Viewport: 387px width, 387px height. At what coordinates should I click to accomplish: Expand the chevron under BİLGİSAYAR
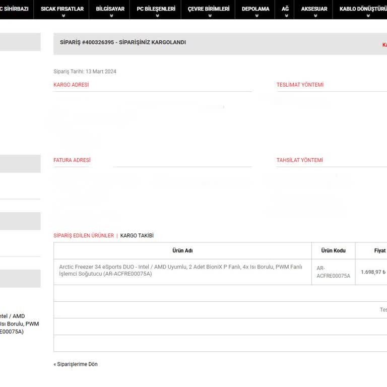[x=110, y=16]
